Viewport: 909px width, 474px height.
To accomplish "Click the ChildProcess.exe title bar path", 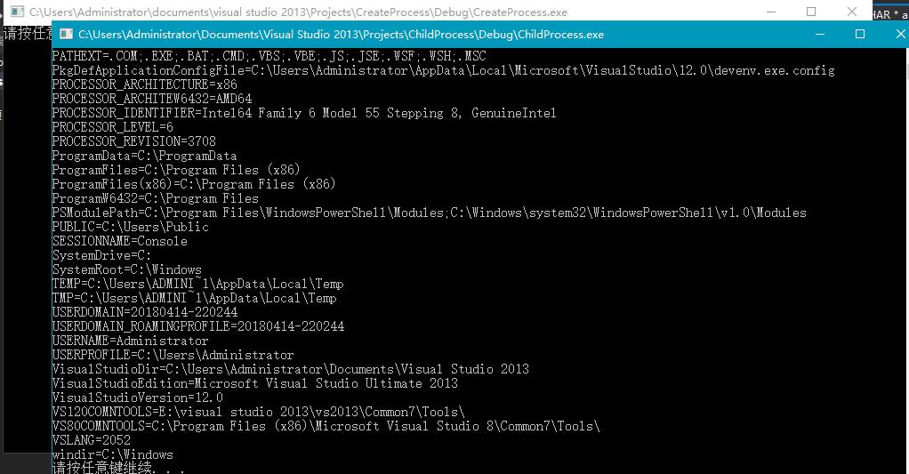I will click(x=341, y=34).
